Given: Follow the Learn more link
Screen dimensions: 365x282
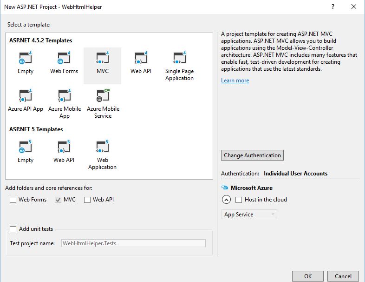Looking at the screenshot, I should (235, 81).
